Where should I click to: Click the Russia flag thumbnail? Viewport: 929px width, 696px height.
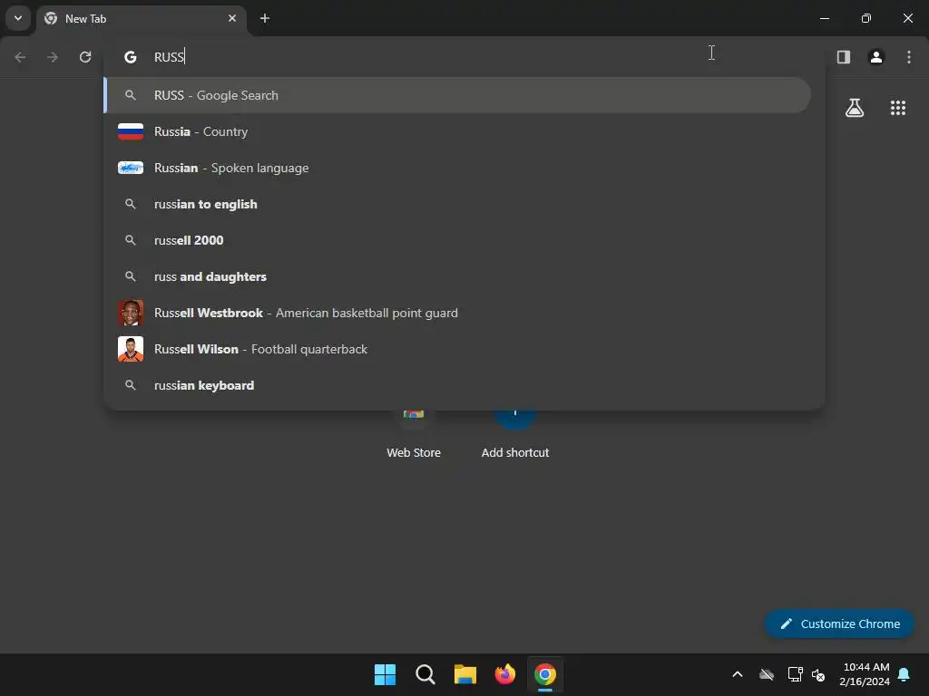tap(131, 131)
